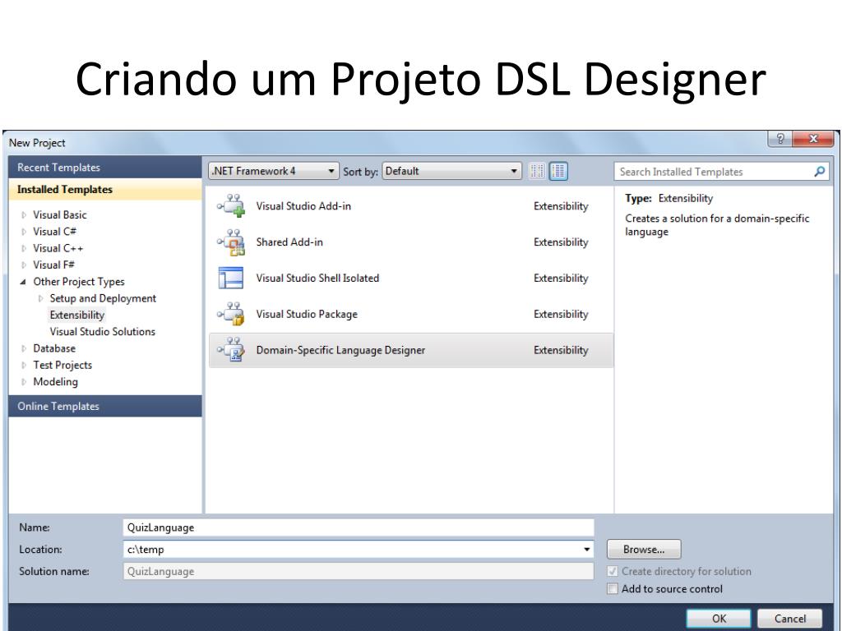Expand the Visual C++ node

[24, 248]
